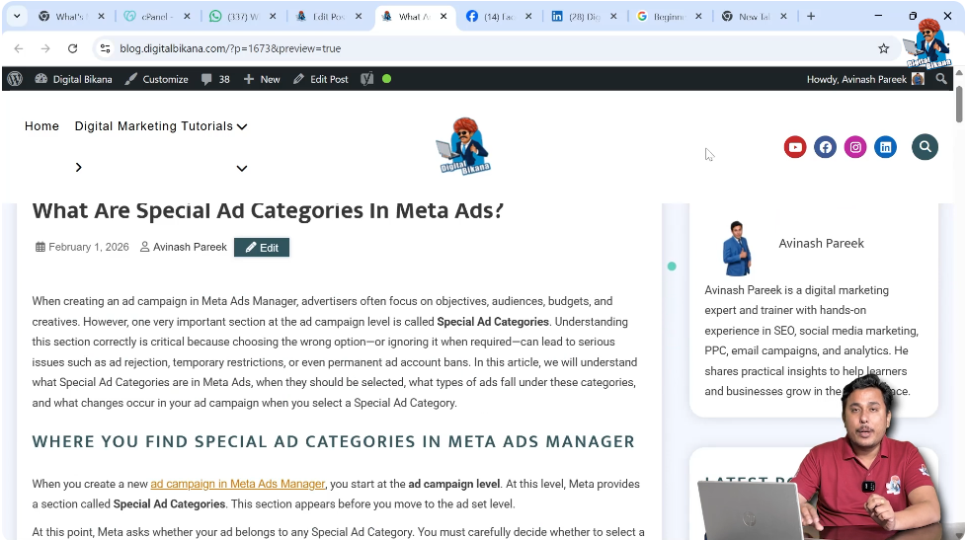966x540 pixels.
Task: Switch to the cPanel tab
Action: 157,17
